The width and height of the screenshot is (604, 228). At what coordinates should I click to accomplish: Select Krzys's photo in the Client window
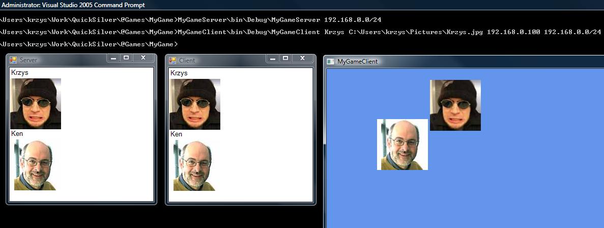tap(195, 104)
